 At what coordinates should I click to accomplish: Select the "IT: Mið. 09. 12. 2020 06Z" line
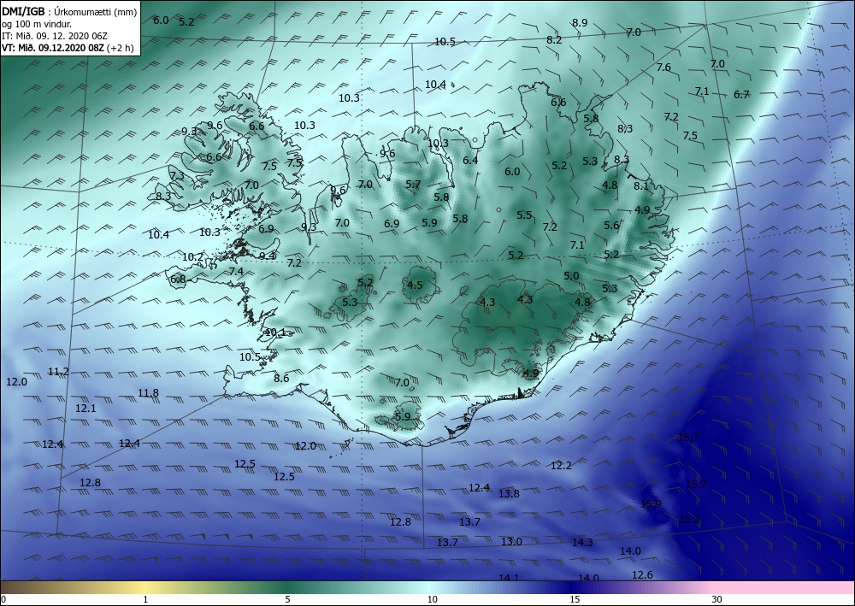(x=55, y=35)
